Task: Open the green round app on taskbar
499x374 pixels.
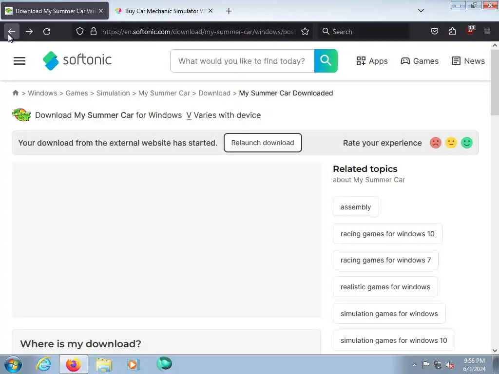Action: [x=164, y=364]
